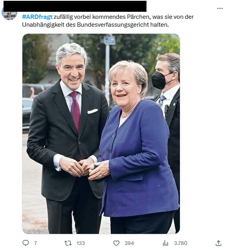The height and width of the screenshot is (250, 227).
Task: Click the reply speech bubble icon
Action: (26, 243)
